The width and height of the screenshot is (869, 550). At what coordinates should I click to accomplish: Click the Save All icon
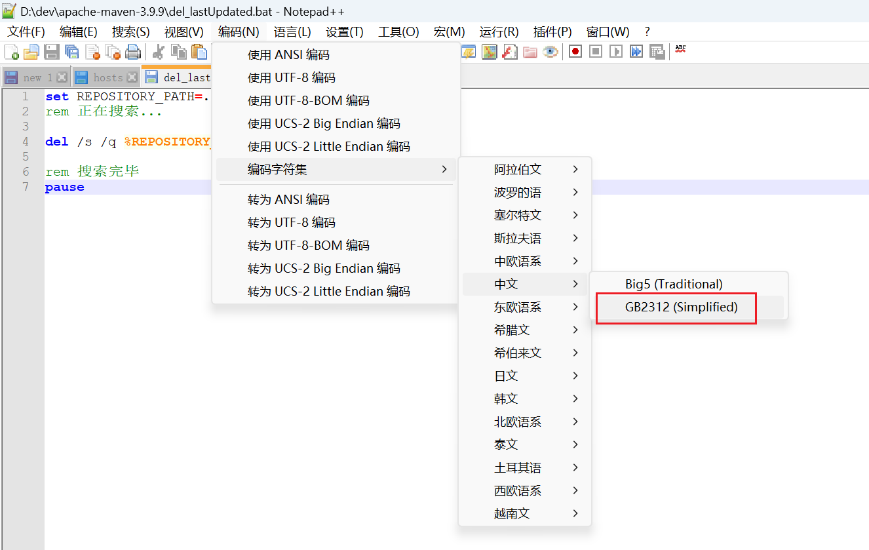pyautogui.click(x=72, y=52)
